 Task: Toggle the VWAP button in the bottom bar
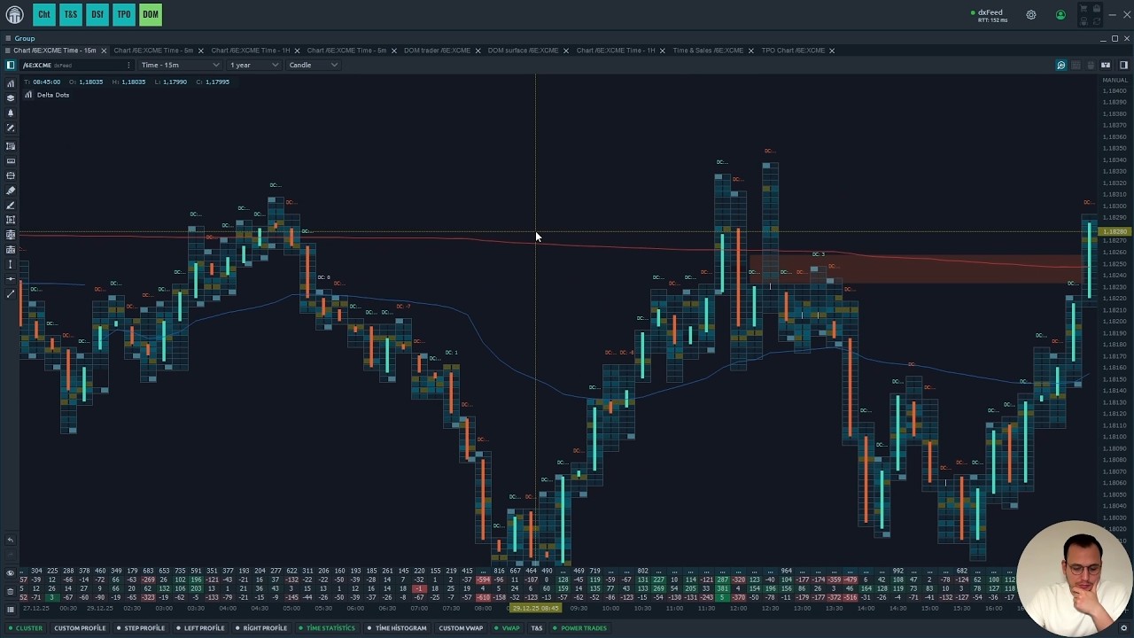click(509, 628)
